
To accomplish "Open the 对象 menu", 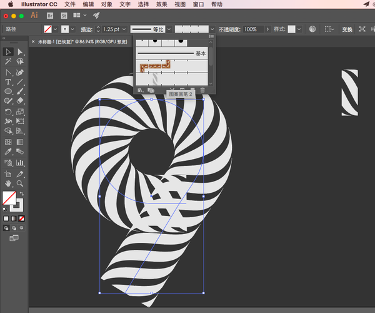I will coord(107,4).
